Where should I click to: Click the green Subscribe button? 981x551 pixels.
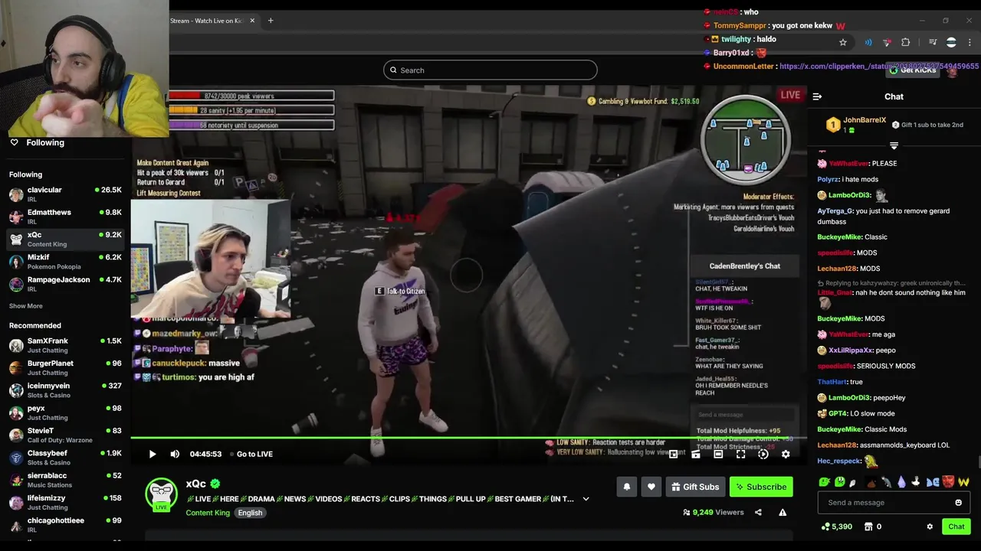[761, 487]
